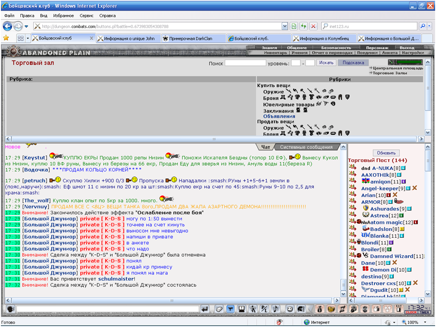The width and height of the screenshot is (436, 327).
Task: Switch to Системные сообщения chat tab
Action: (306, 147)
